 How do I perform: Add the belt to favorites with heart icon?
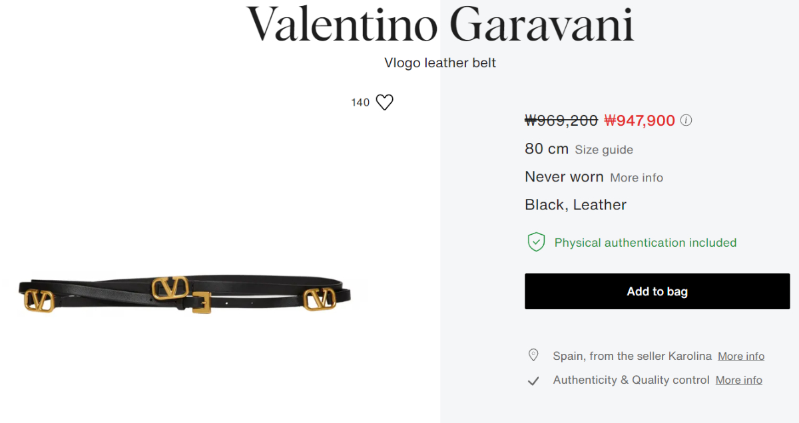pyautogui.click(x=384, y=102)
